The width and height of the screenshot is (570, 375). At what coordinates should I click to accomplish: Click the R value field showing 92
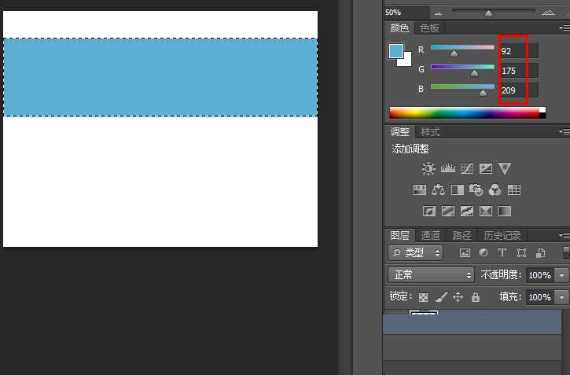tap(519, 51)
